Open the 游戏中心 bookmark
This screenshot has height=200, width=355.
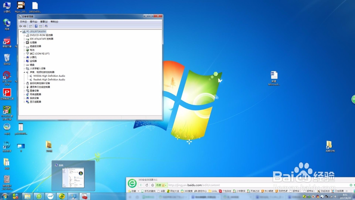pos(201,191)
